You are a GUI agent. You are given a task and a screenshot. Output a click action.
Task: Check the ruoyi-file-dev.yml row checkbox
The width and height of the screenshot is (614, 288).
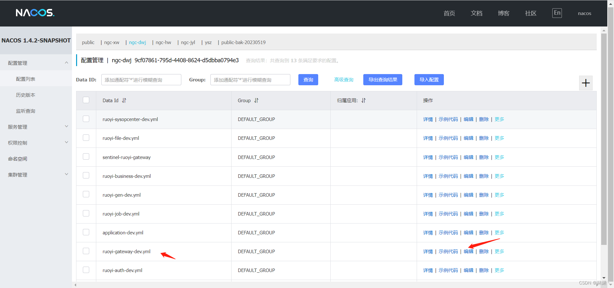pyautogui.click(x=86, y=138)
